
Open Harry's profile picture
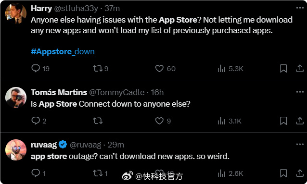pos(16,13)
